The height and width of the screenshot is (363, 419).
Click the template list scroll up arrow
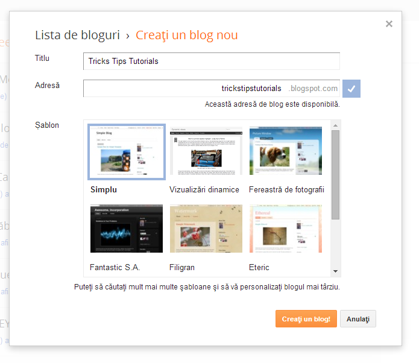point(335,125)
